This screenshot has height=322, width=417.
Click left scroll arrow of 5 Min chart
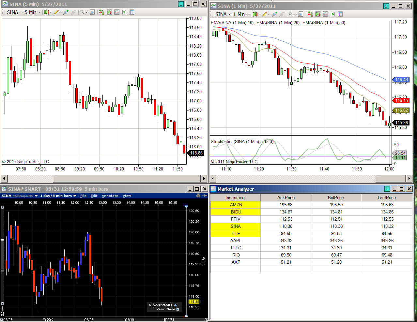[4, 178]
